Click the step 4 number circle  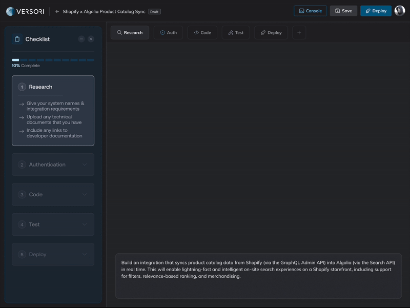[x=22, y=224]
